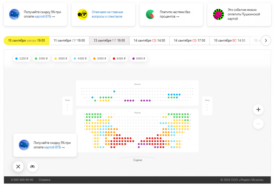
Task: Pick the 14 сентября СБ 17:00 session
Action: tap(189, 41)
